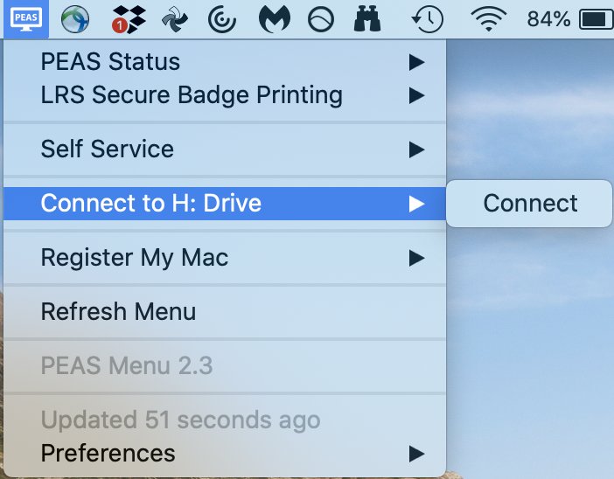Open the Time Machine clock icon
Image resolution: width=614 pixels, height=479 pixels.
click(429, 19)
